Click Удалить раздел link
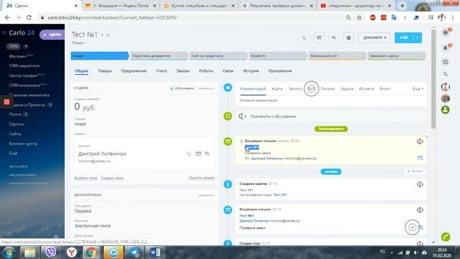Screen dimensions: 460x259 201,178
